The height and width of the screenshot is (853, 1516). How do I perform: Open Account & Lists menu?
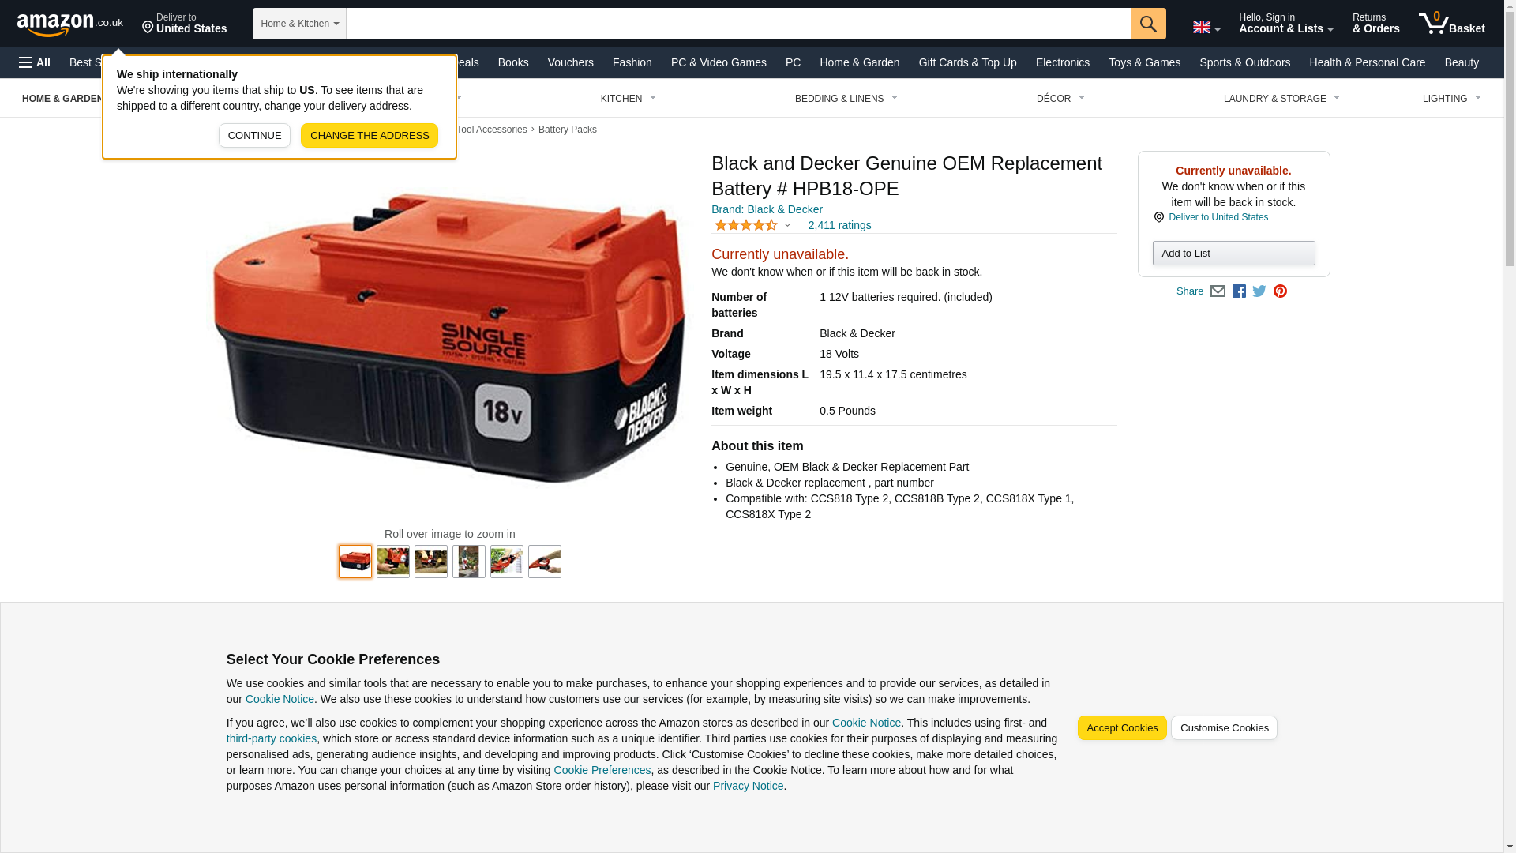pyautogui.click(x=1285, y=24)
